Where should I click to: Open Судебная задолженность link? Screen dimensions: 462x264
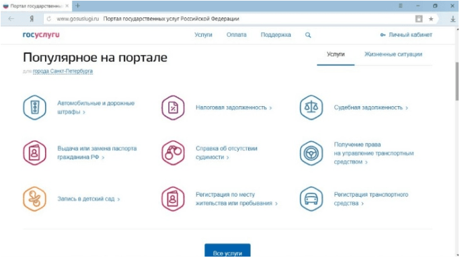pyautogui.click(x=371, y=107)
